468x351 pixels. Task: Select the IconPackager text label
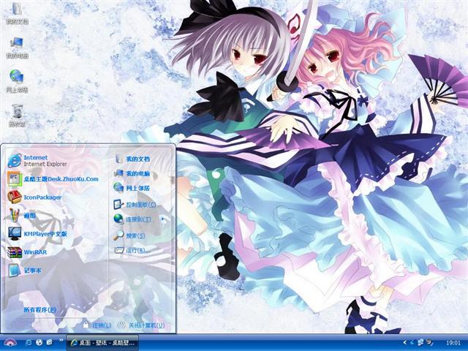42,197
